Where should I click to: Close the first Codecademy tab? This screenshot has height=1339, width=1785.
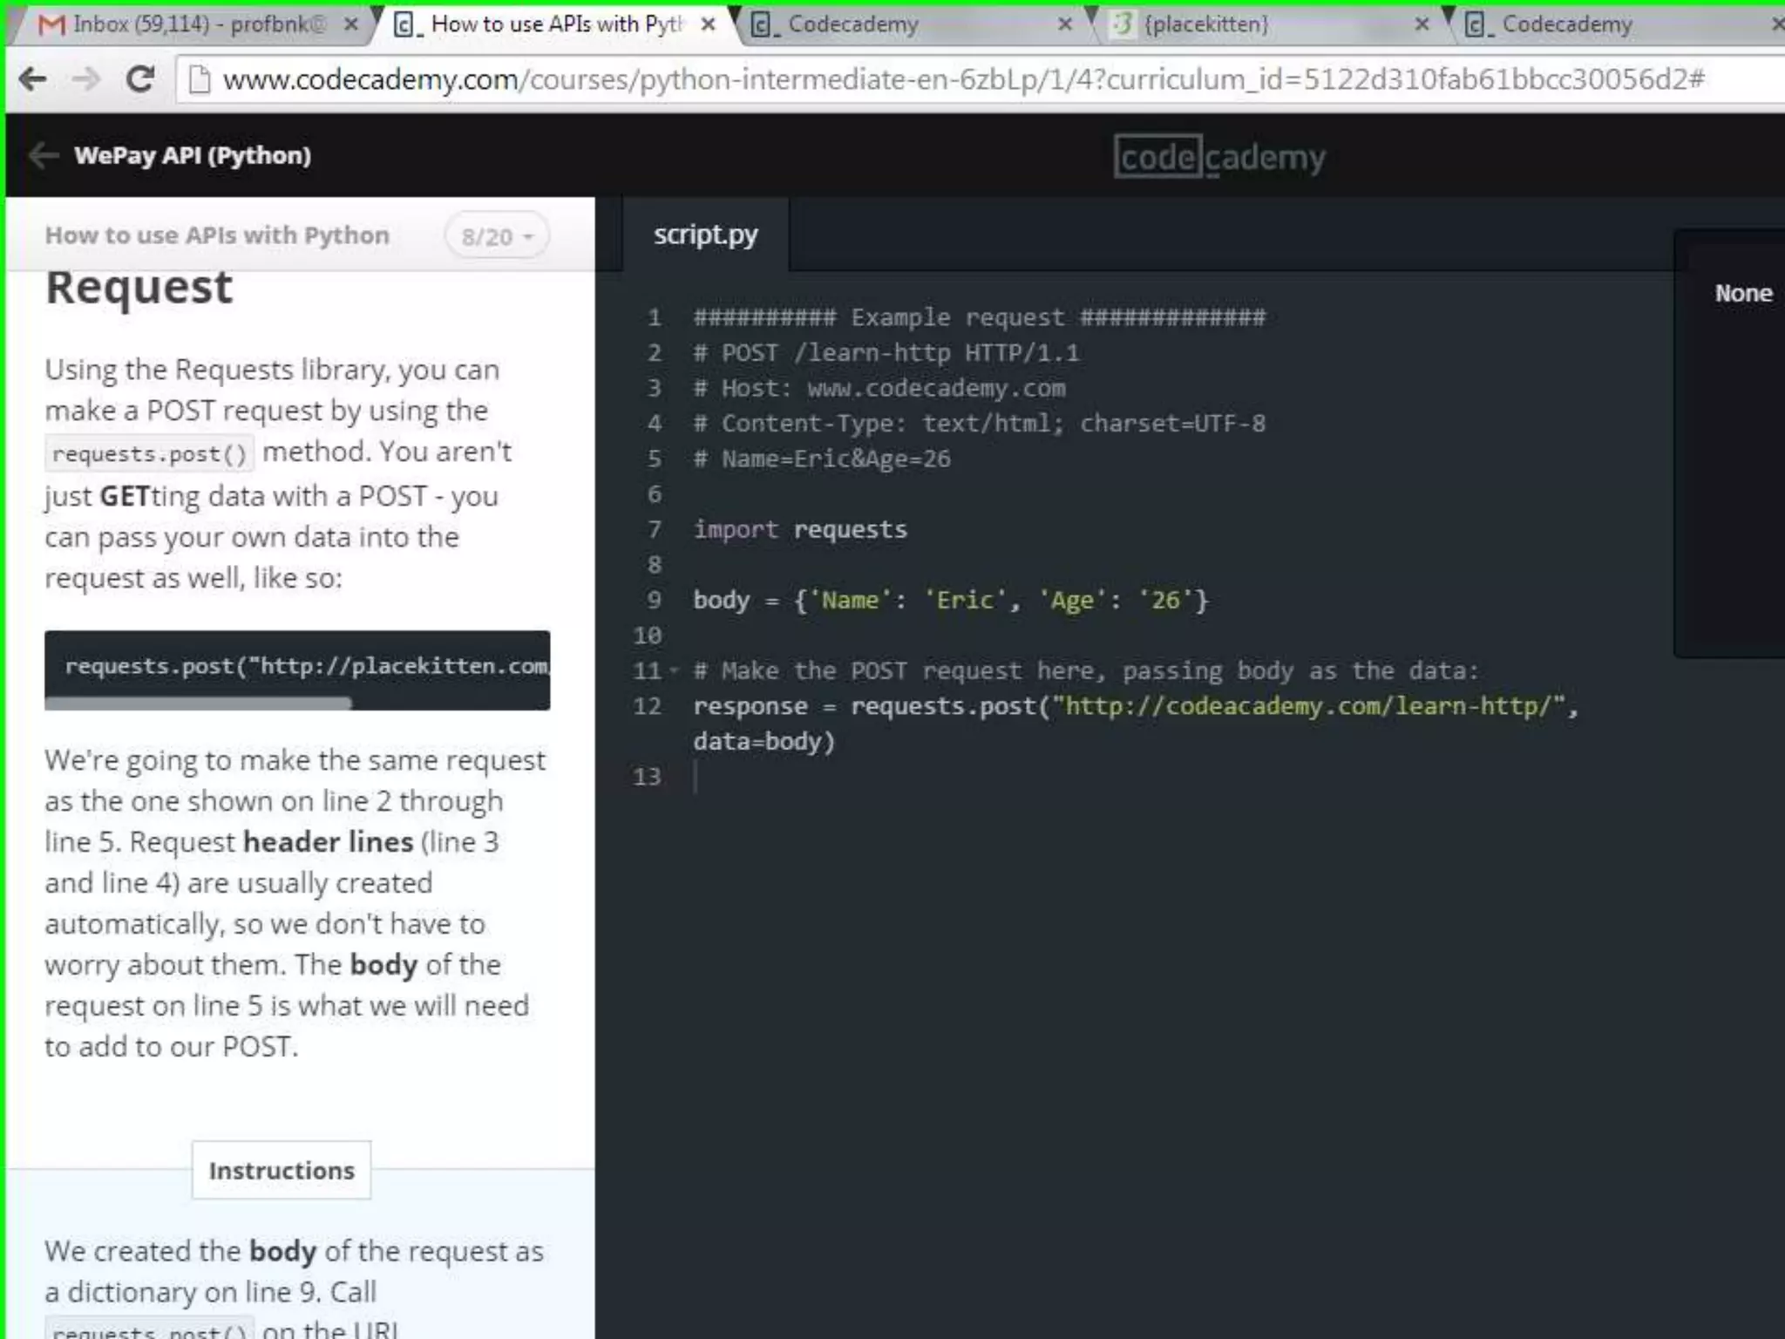1064,24
